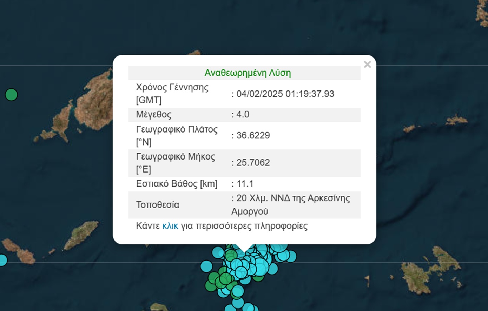The height and width of the screenshot is (311, 488).
Task: Click the magnitude value 4.0
Action: 243,115
